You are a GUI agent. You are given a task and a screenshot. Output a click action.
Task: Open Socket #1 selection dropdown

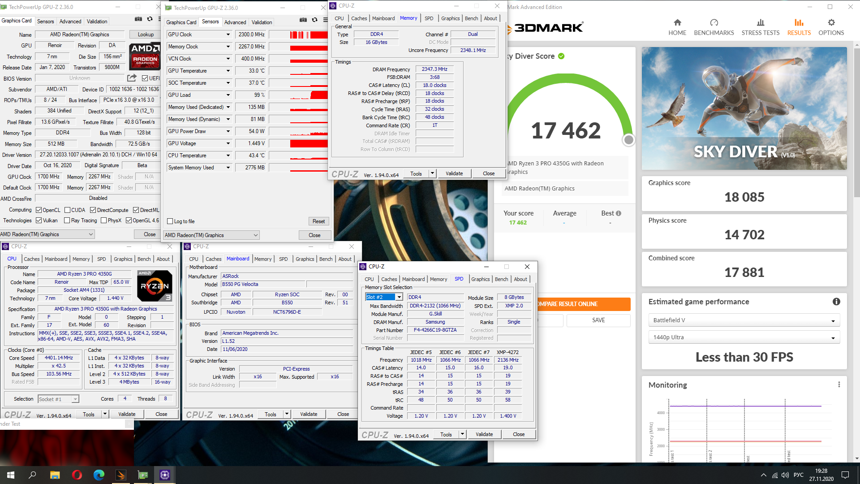coord(58,399)
